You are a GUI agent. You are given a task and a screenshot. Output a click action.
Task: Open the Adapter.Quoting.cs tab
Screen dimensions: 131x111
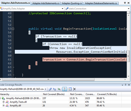72,3
